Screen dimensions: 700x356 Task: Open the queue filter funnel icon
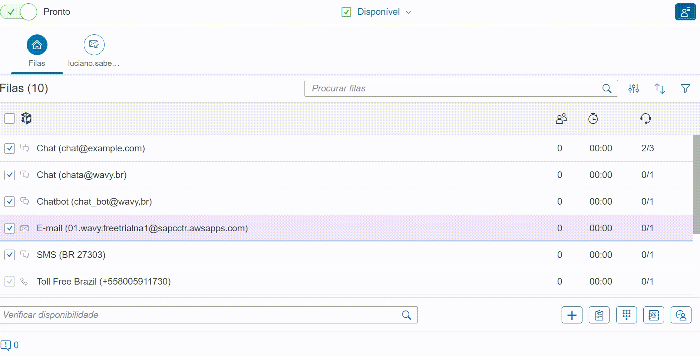click(685, 88)
